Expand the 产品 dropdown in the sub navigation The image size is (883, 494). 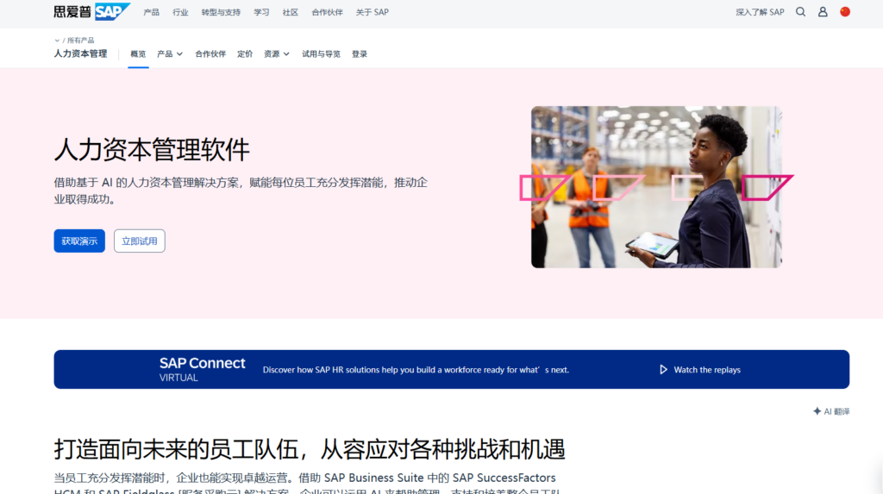pos(170,54)
